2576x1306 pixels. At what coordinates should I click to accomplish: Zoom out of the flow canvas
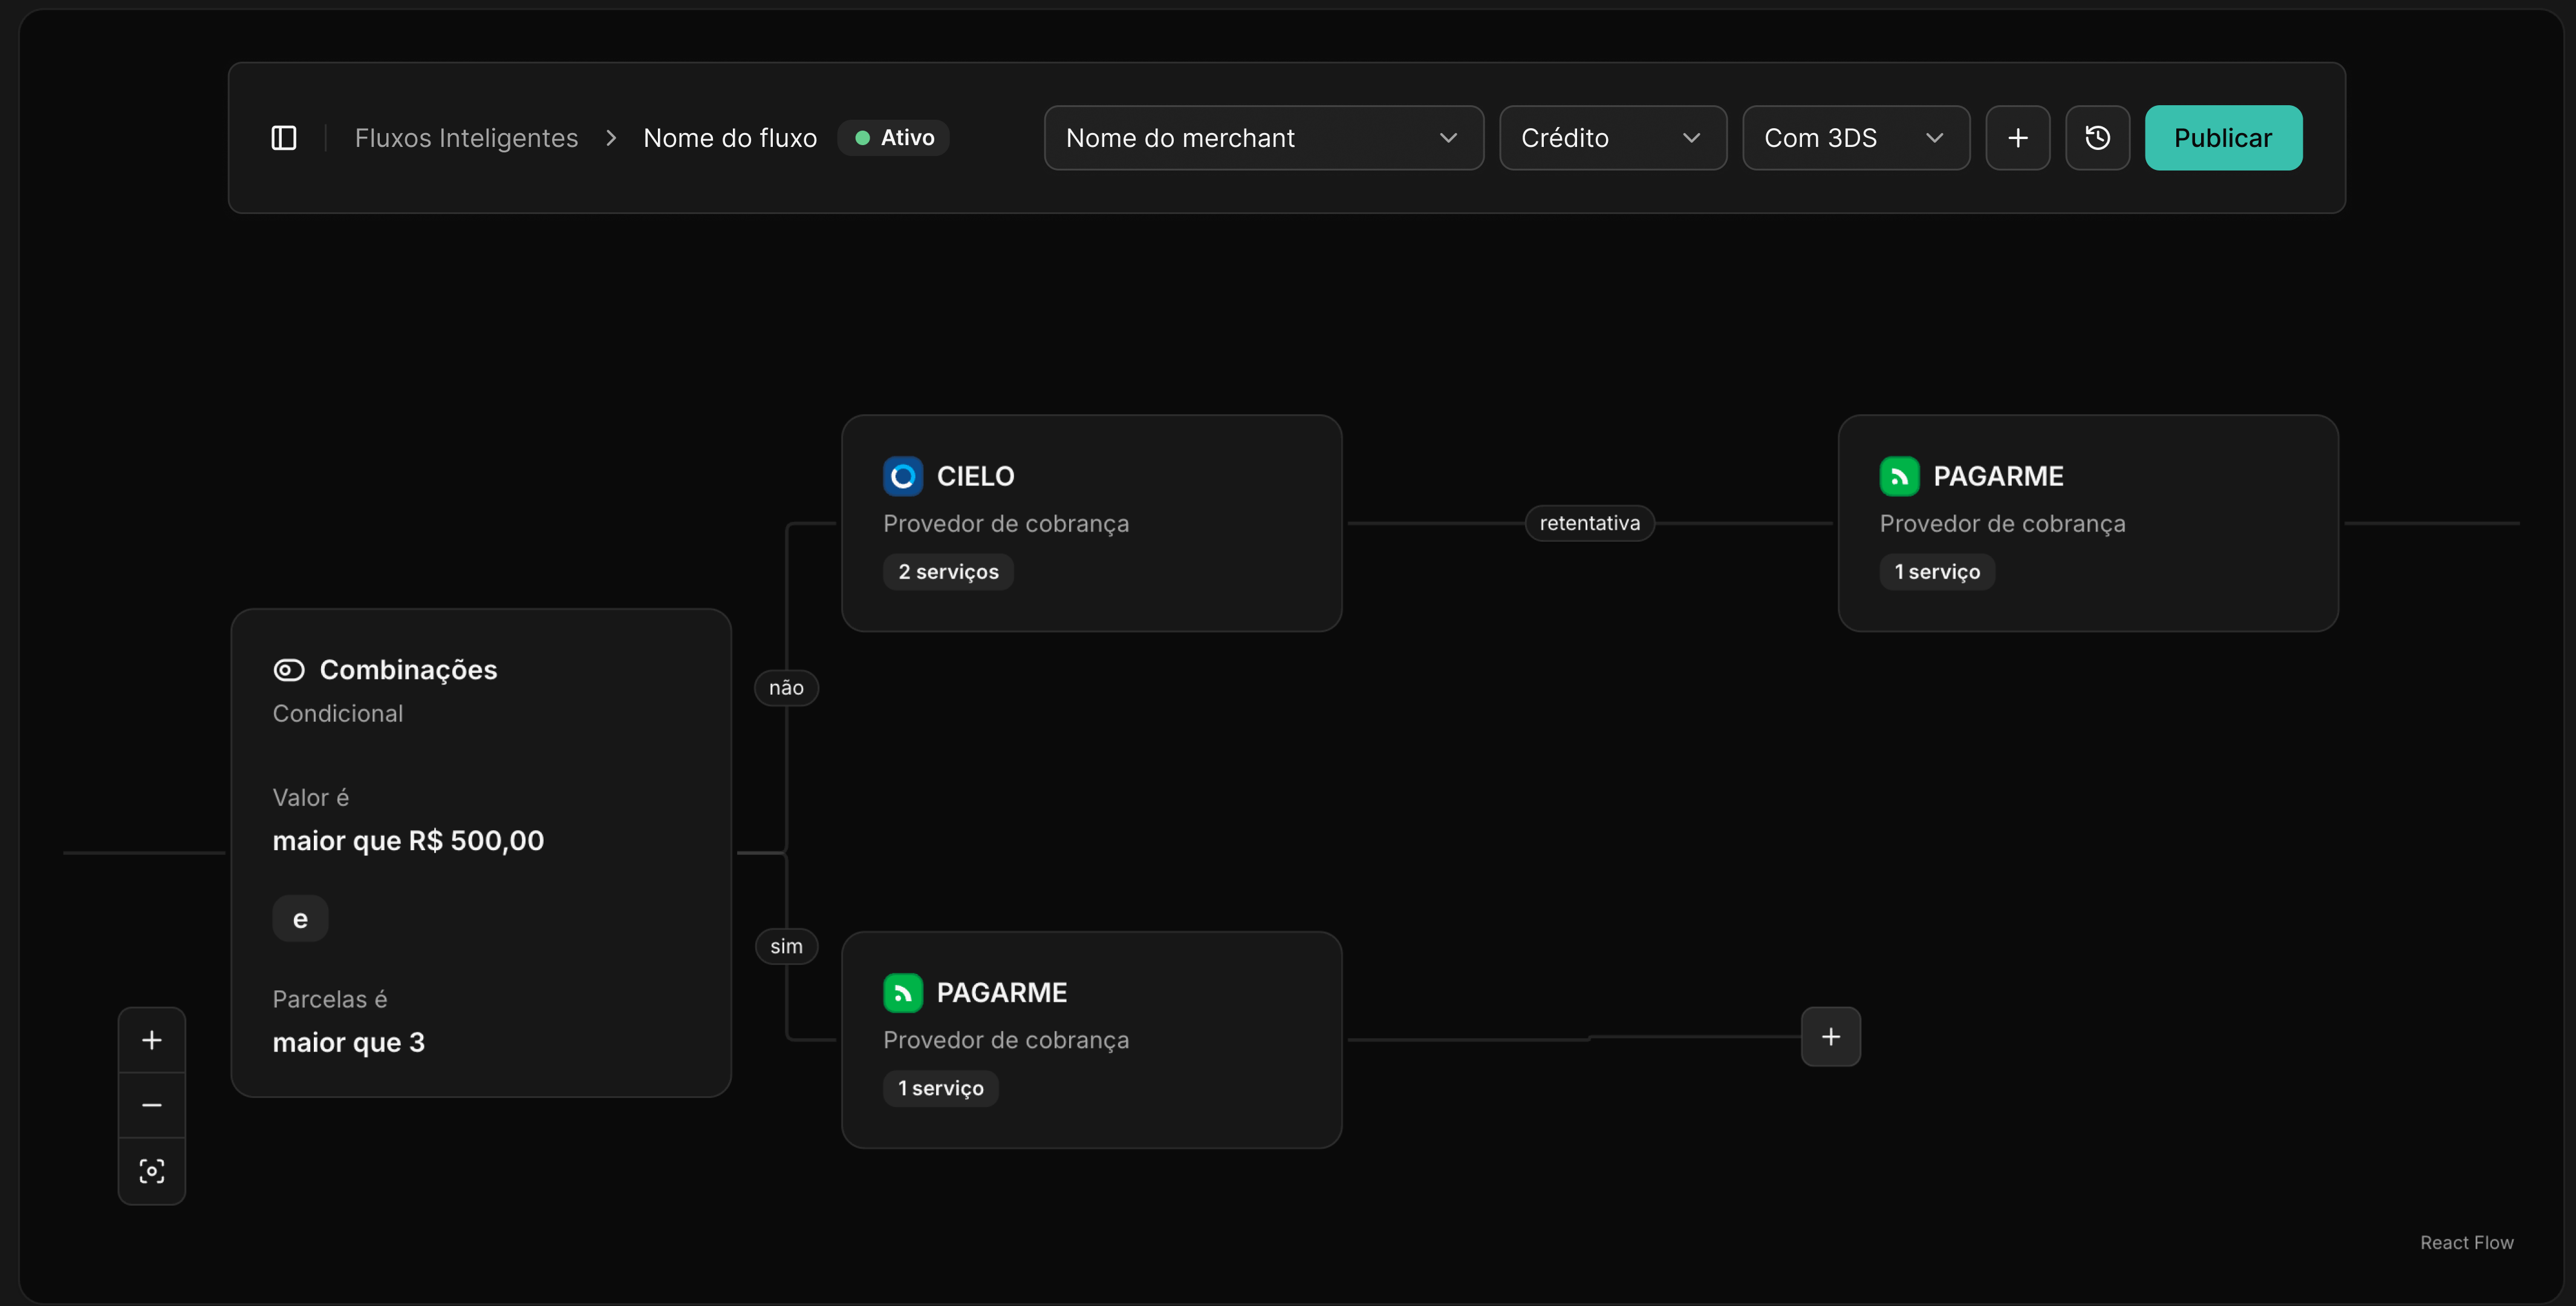152,1105
